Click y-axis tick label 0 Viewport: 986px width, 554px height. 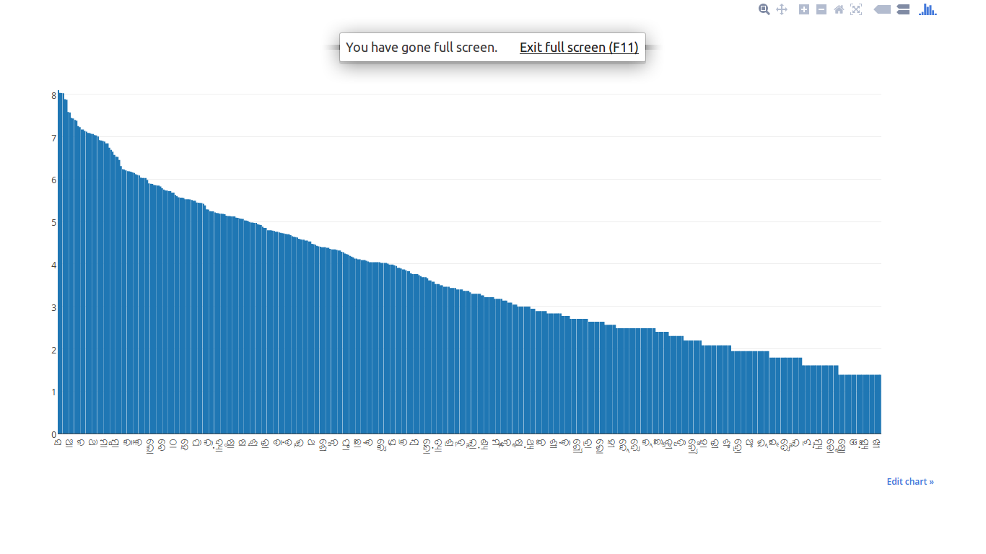pyautogui.click(x=53, y=434)
